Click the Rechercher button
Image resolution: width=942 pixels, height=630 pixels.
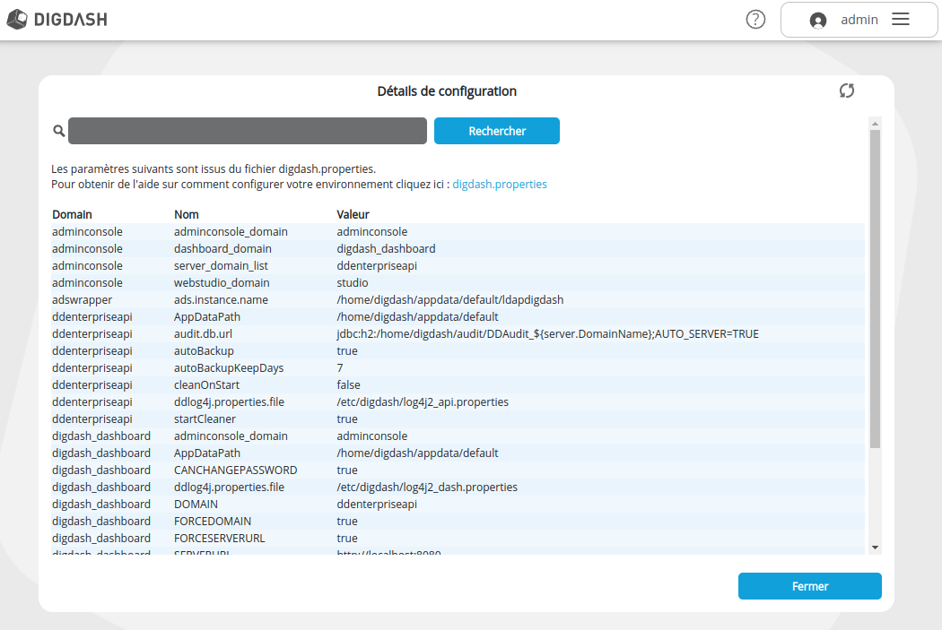(497, 131)
